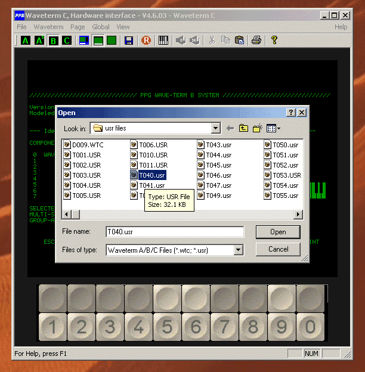Click the printer icon
The width and height of the screenshot is (365, 372).
point(256,40)
